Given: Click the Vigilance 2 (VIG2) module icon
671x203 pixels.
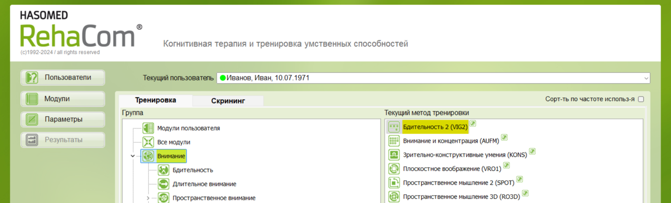Looking at the screenshot, I should point(394,127).
